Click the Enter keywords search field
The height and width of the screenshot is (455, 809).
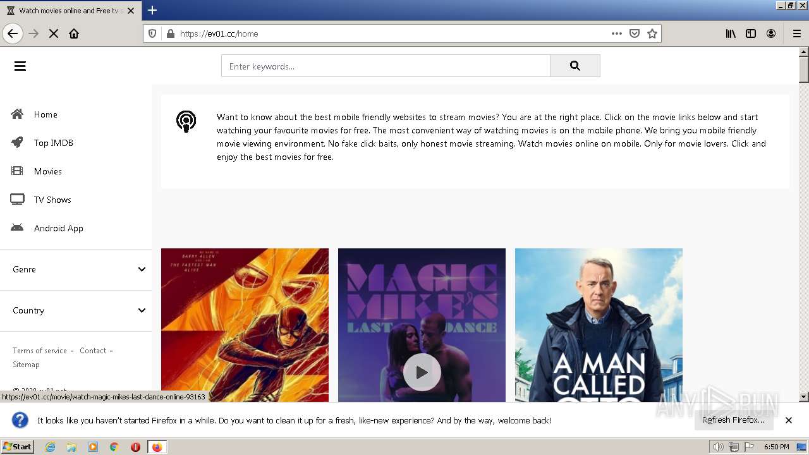386,66
